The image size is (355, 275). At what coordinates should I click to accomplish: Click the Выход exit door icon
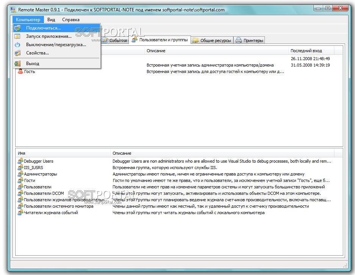point(17,64)
